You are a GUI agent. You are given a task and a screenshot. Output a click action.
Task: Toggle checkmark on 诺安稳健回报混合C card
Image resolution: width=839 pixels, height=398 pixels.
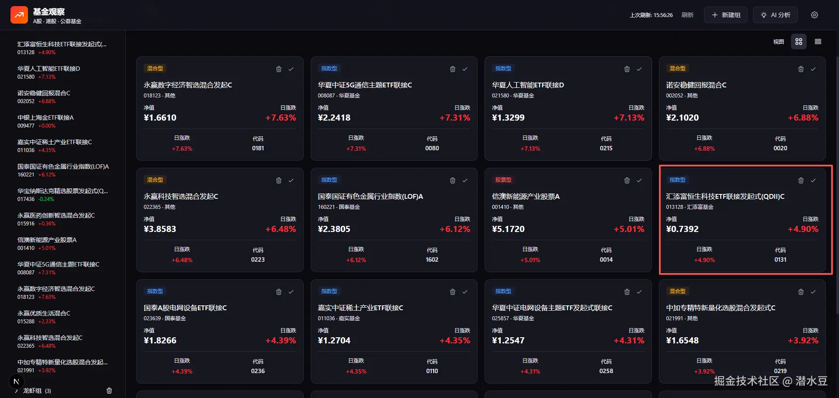click(x=813, y=69)
